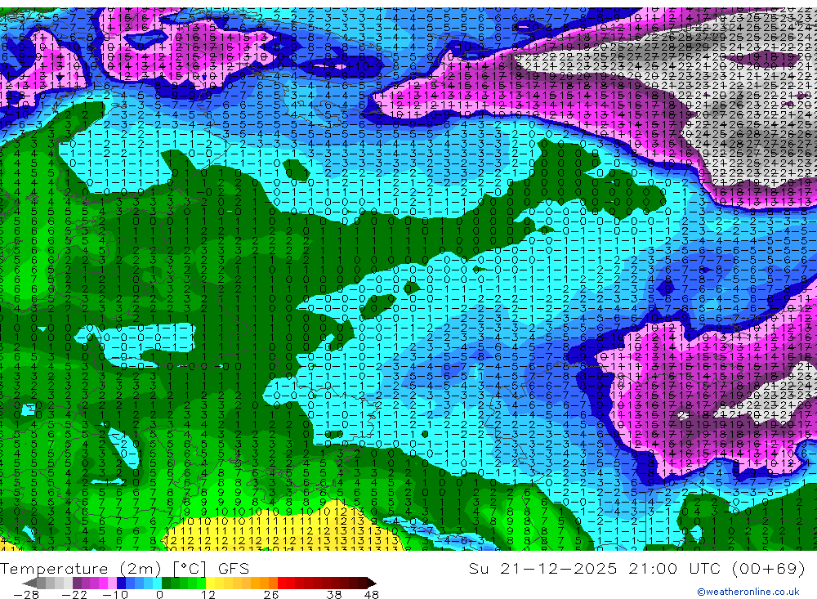817x599 pixels.
Task: Pick the bright red legend swatch
Action: [x=282, y=583]
